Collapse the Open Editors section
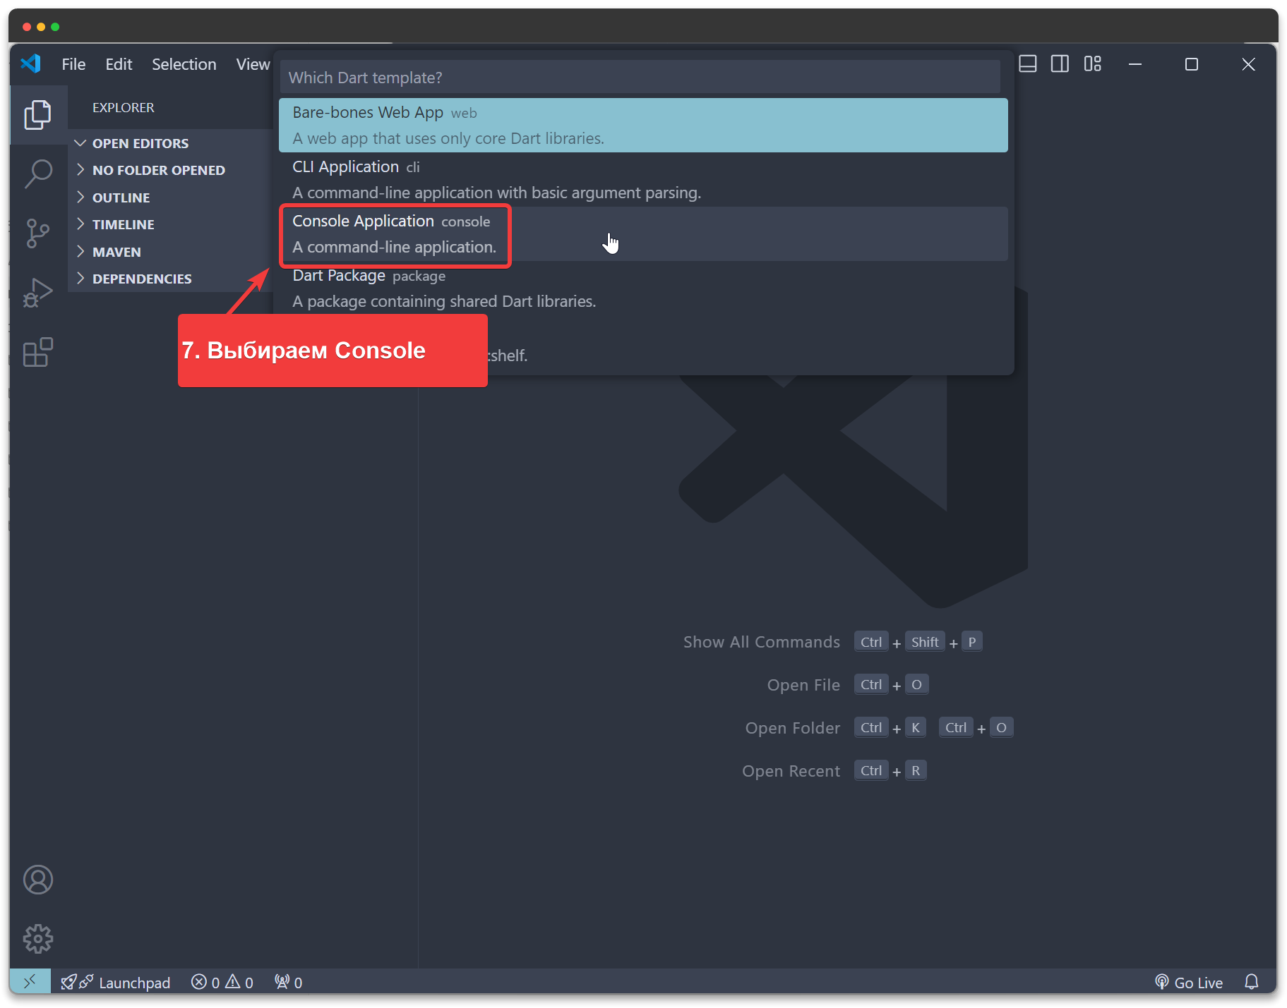1287x1008 pixels. [x=140, y=143]
